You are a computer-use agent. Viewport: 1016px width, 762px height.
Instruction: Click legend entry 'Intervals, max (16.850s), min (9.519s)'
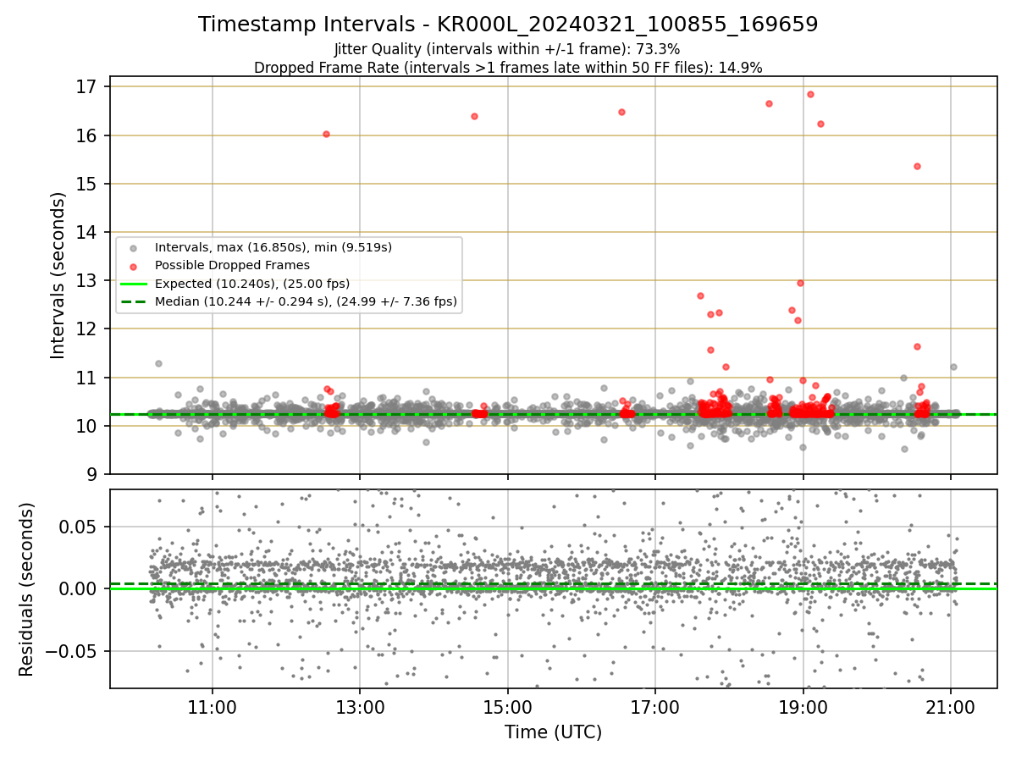pos(273,248)
